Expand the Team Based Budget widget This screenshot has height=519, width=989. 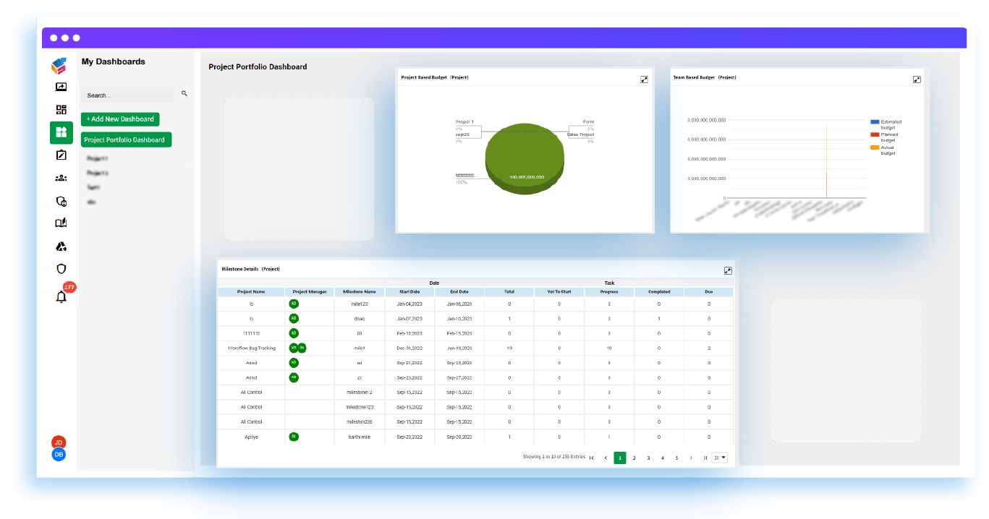pyautogui.click(x=917, y=80)
